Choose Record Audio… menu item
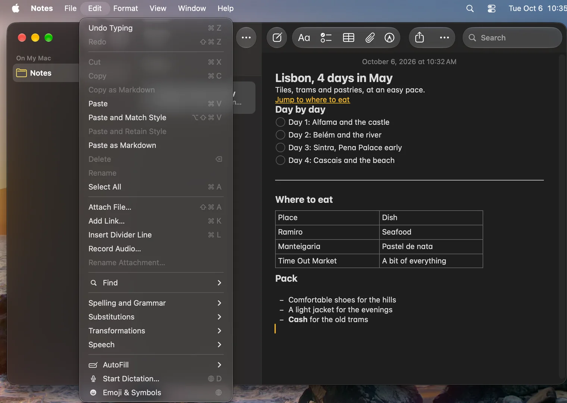The width and height of the screenshot is (567, 403). (x=156, y=249)
